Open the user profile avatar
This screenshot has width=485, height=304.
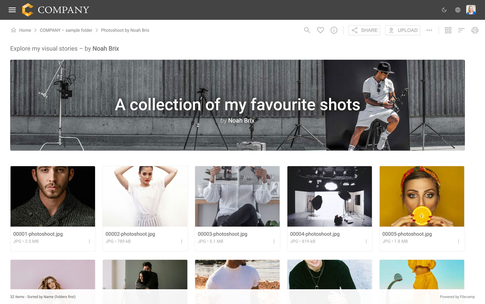(471, 10)
